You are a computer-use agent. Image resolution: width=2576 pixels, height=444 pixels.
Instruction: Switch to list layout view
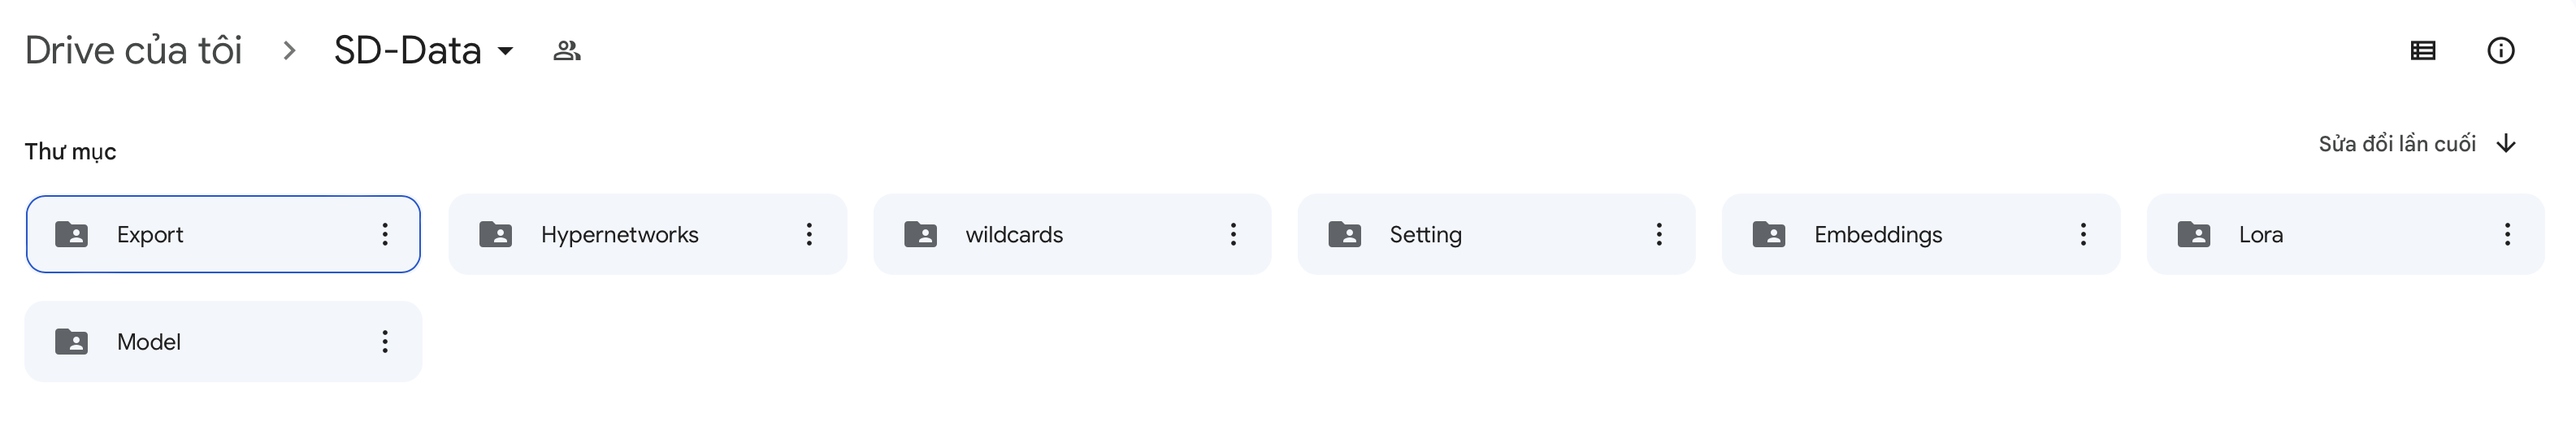2422,51
